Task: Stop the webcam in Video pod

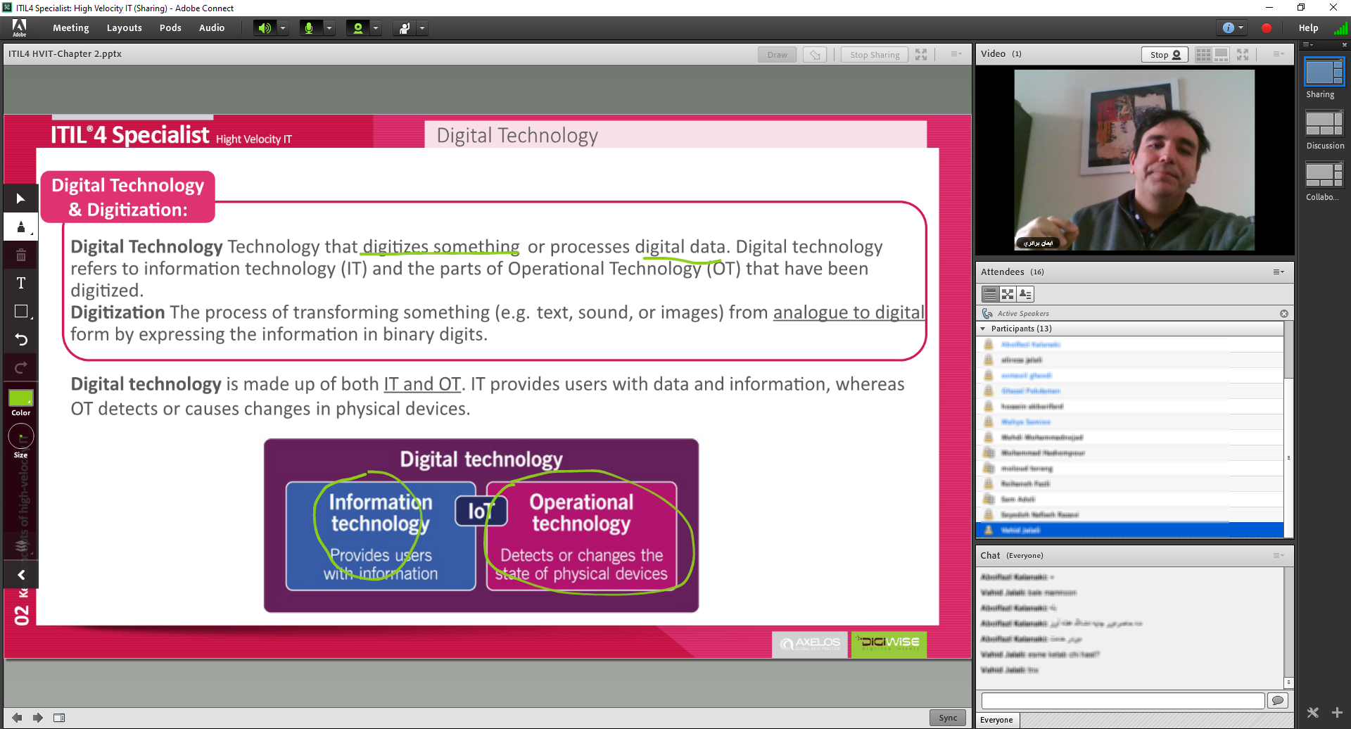Action: click(1165, 55)
